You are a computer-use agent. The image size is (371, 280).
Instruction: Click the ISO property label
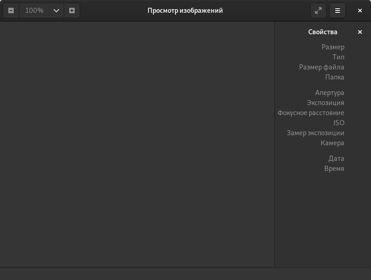click(338, 123)
